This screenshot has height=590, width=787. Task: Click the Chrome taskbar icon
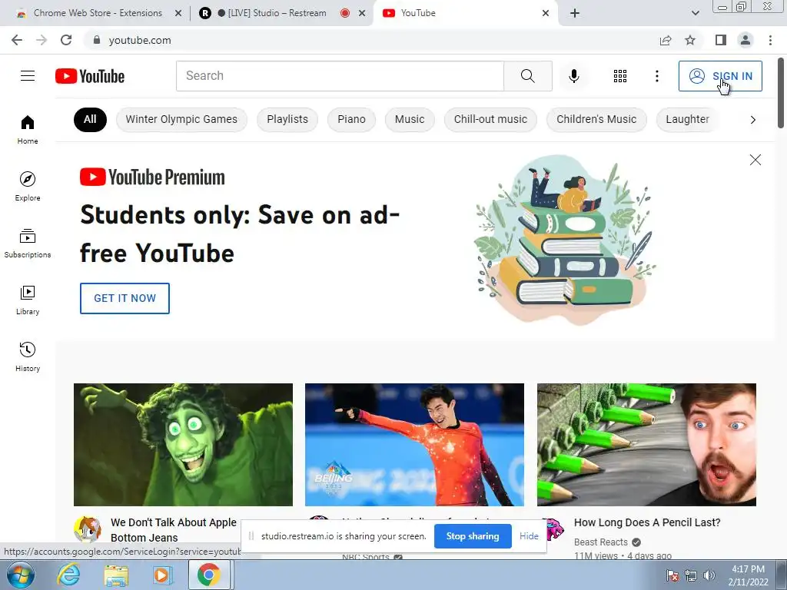pyautogui.click(x=209, y=575)
